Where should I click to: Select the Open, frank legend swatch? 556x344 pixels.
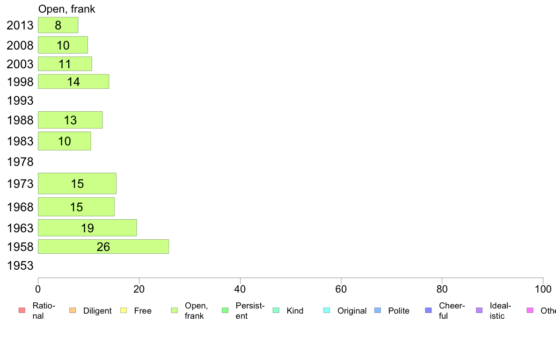pos(175,310)
